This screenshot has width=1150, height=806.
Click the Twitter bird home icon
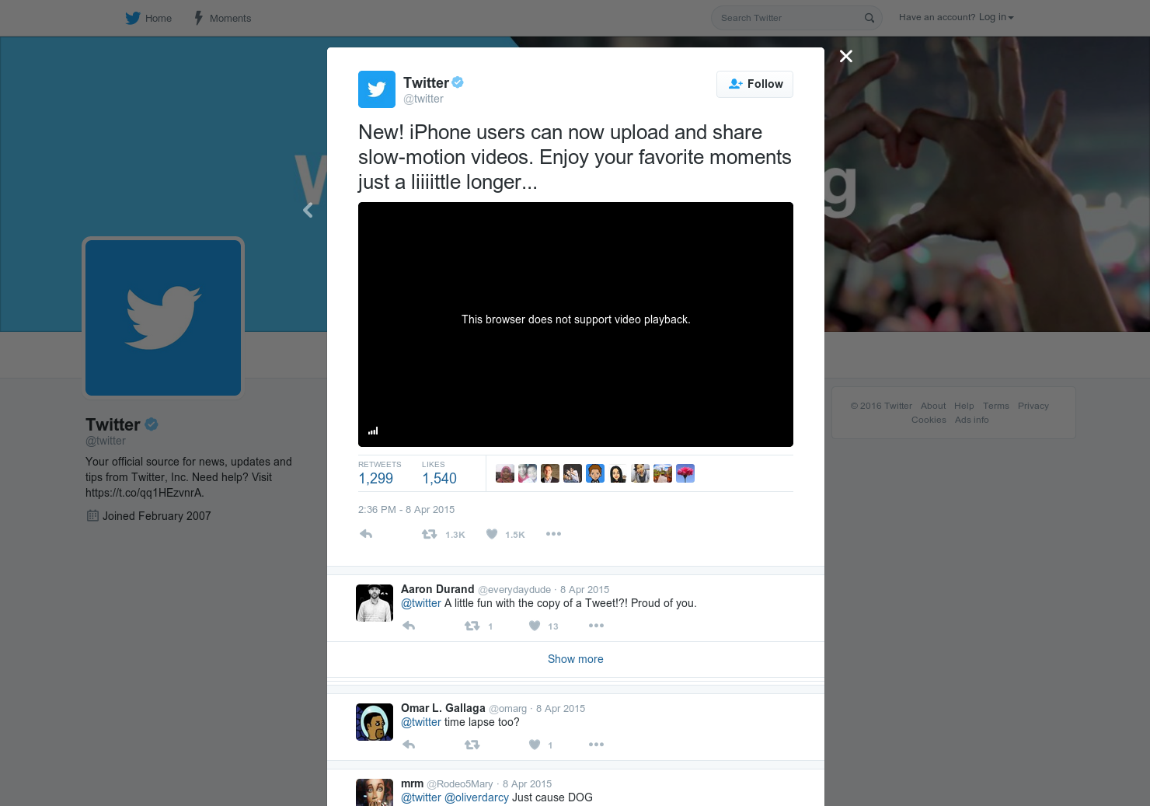point(133,17)
